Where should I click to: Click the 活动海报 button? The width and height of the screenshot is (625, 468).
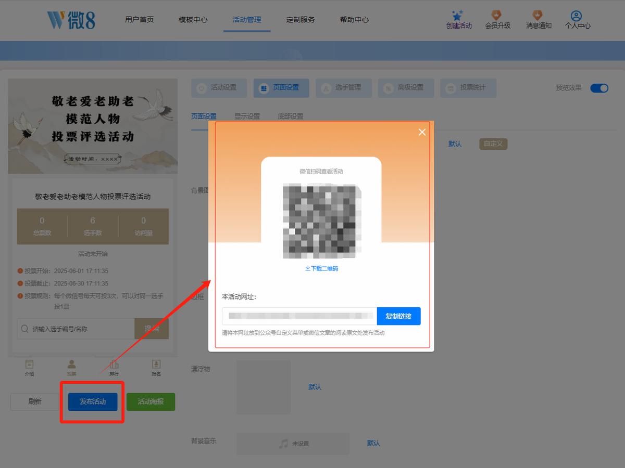[x=151, y=401]
